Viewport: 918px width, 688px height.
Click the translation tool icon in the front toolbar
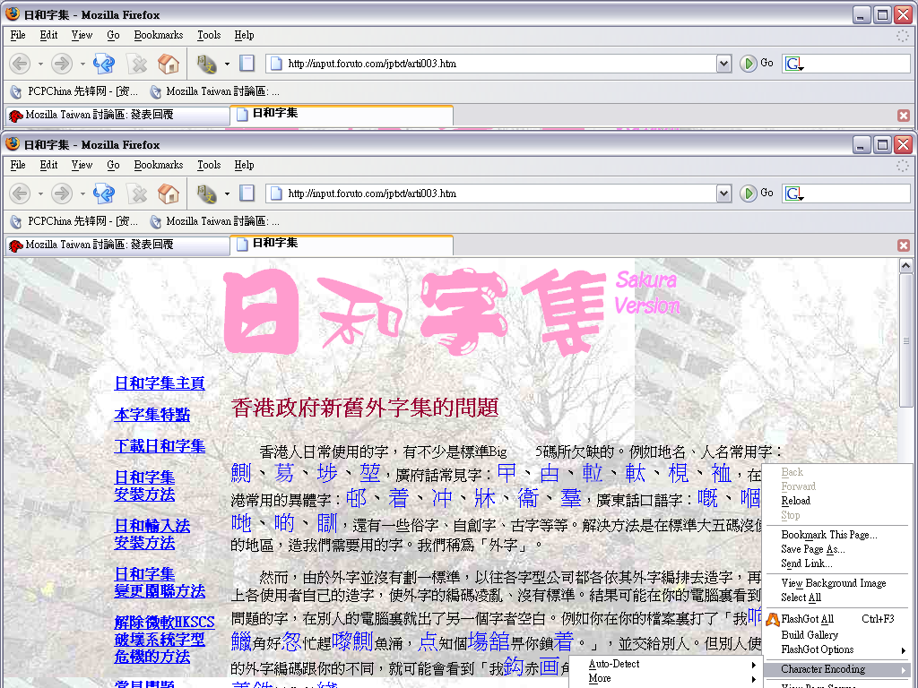pos(206,193)
